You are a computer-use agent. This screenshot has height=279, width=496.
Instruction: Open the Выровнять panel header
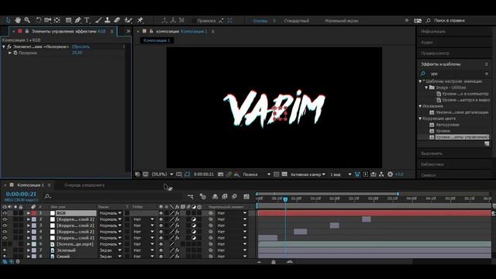pos(432,153)
